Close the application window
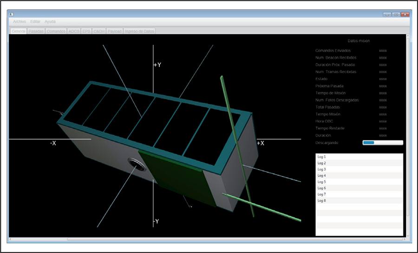The width and height of the screenshot is (418, 253). [405, 14]
